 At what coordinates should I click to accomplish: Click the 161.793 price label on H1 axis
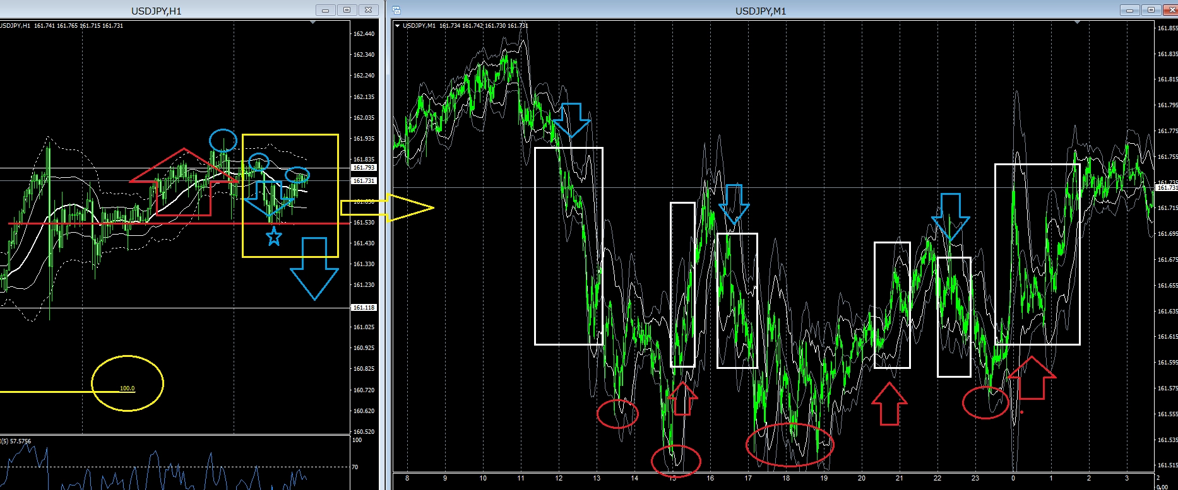click(364, 168)
